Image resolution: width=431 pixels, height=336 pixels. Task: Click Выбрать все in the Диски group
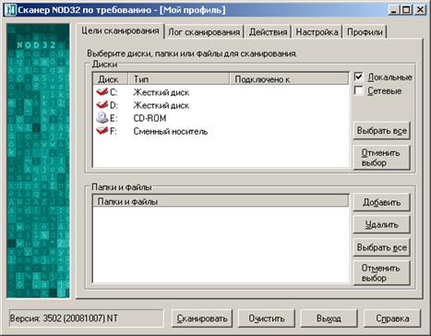coord(381,130)
